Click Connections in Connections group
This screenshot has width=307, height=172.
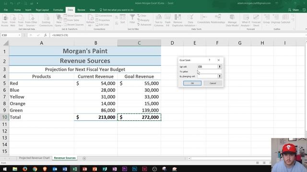[x=104, y=16]
